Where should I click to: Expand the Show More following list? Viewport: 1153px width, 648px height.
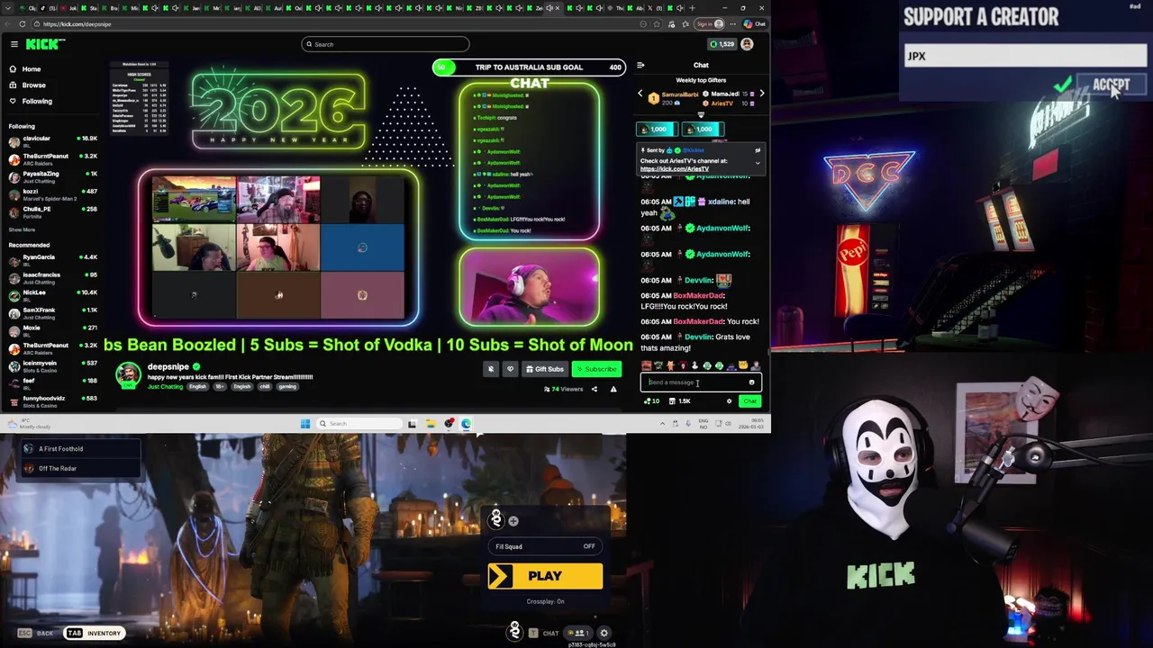[x=23, y=230]
